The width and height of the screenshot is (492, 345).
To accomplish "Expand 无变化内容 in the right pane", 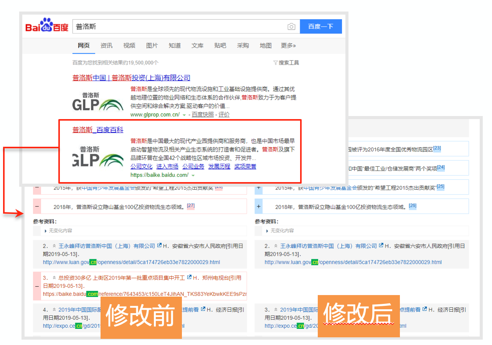I will [x=280, y=231].
